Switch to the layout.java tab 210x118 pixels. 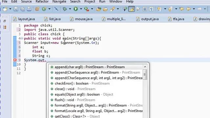point(24,19)
